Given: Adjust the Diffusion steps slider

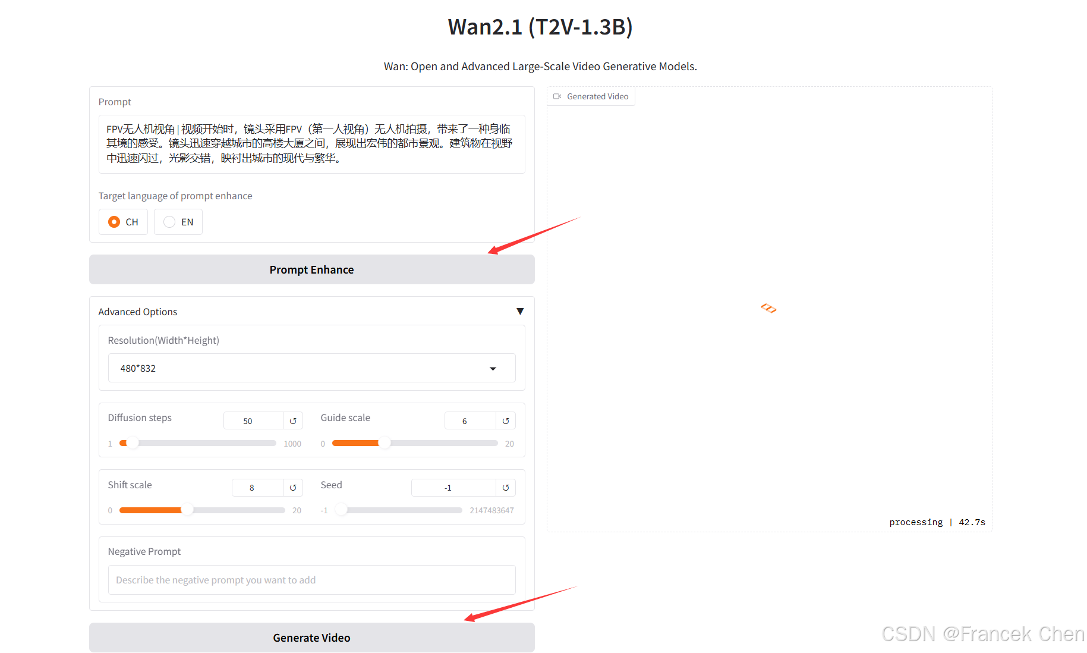Looking at the screenshot, I should (197, 443).
